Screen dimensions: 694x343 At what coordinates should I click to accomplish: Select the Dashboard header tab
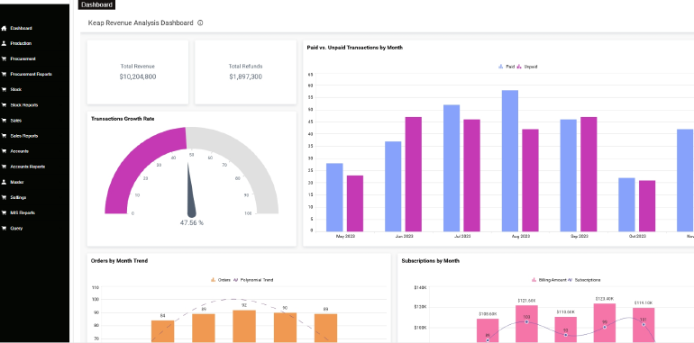96,5
